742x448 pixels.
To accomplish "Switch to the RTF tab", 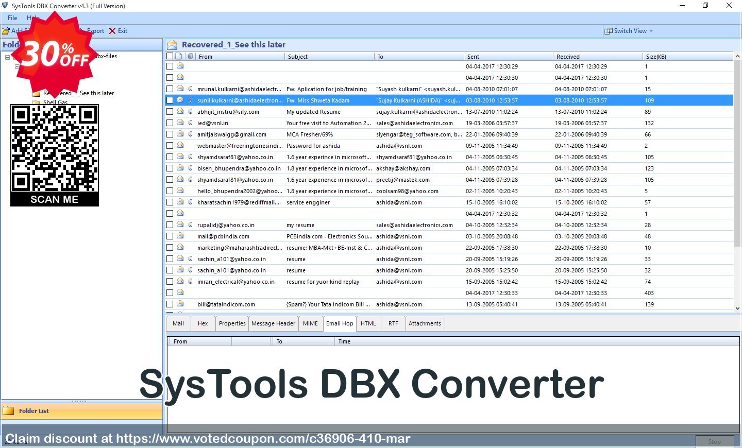I will [x=393, y=323].
